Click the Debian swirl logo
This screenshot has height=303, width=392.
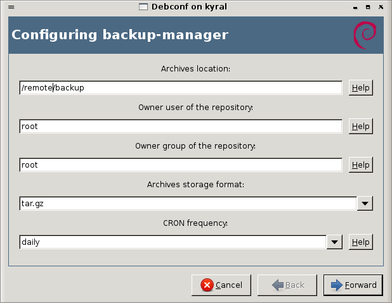(x=365, y=35)
